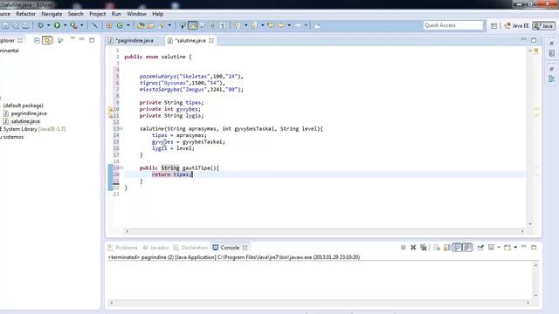Toggle Word Wrap / block selection icon
The image size is (559, 314).
(x=213, y=25)
